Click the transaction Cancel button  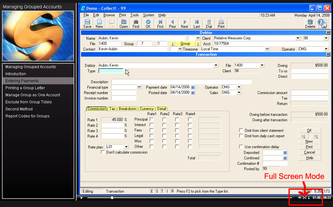pos(309,152)
